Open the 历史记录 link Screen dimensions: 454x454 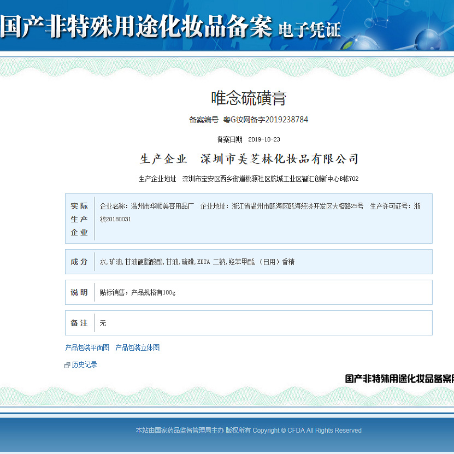coord(84,364)
